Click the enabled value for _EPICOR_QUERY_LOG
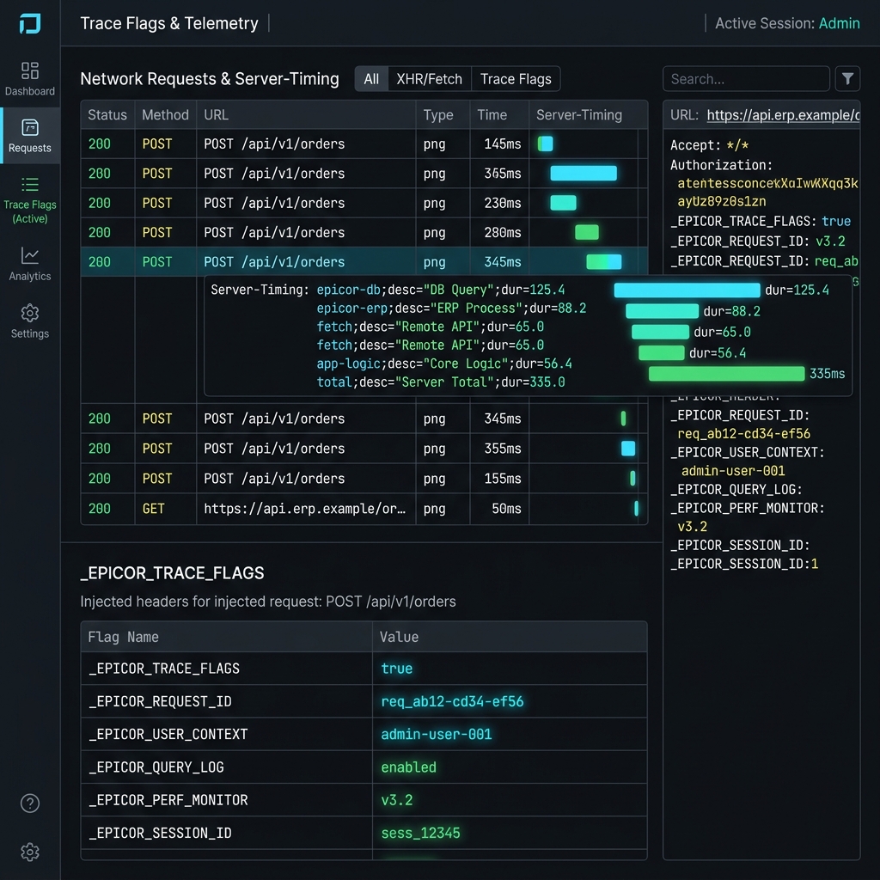 click(x=408, y=767)
